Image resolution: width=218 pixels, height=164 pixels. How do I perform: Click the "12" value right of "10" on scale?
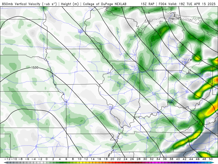pos(86,159)
